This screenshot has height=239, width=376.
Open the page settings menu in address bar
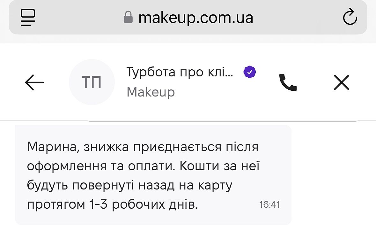pyautogui.click(x=28, y=17)
